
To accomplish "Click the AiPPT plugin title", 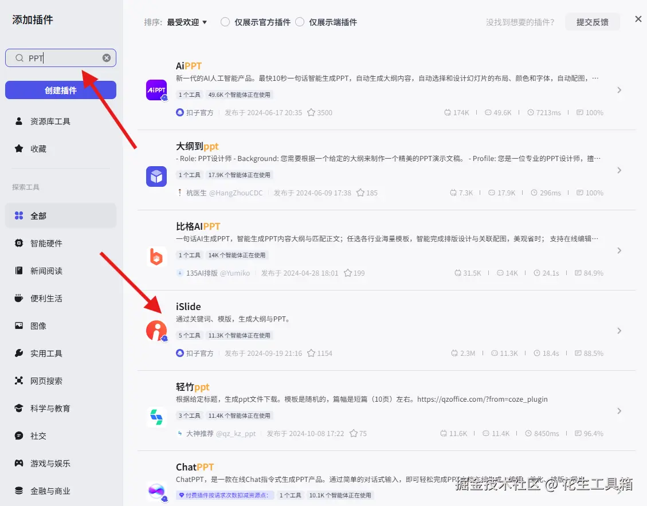I will click(x=189, y=66).
